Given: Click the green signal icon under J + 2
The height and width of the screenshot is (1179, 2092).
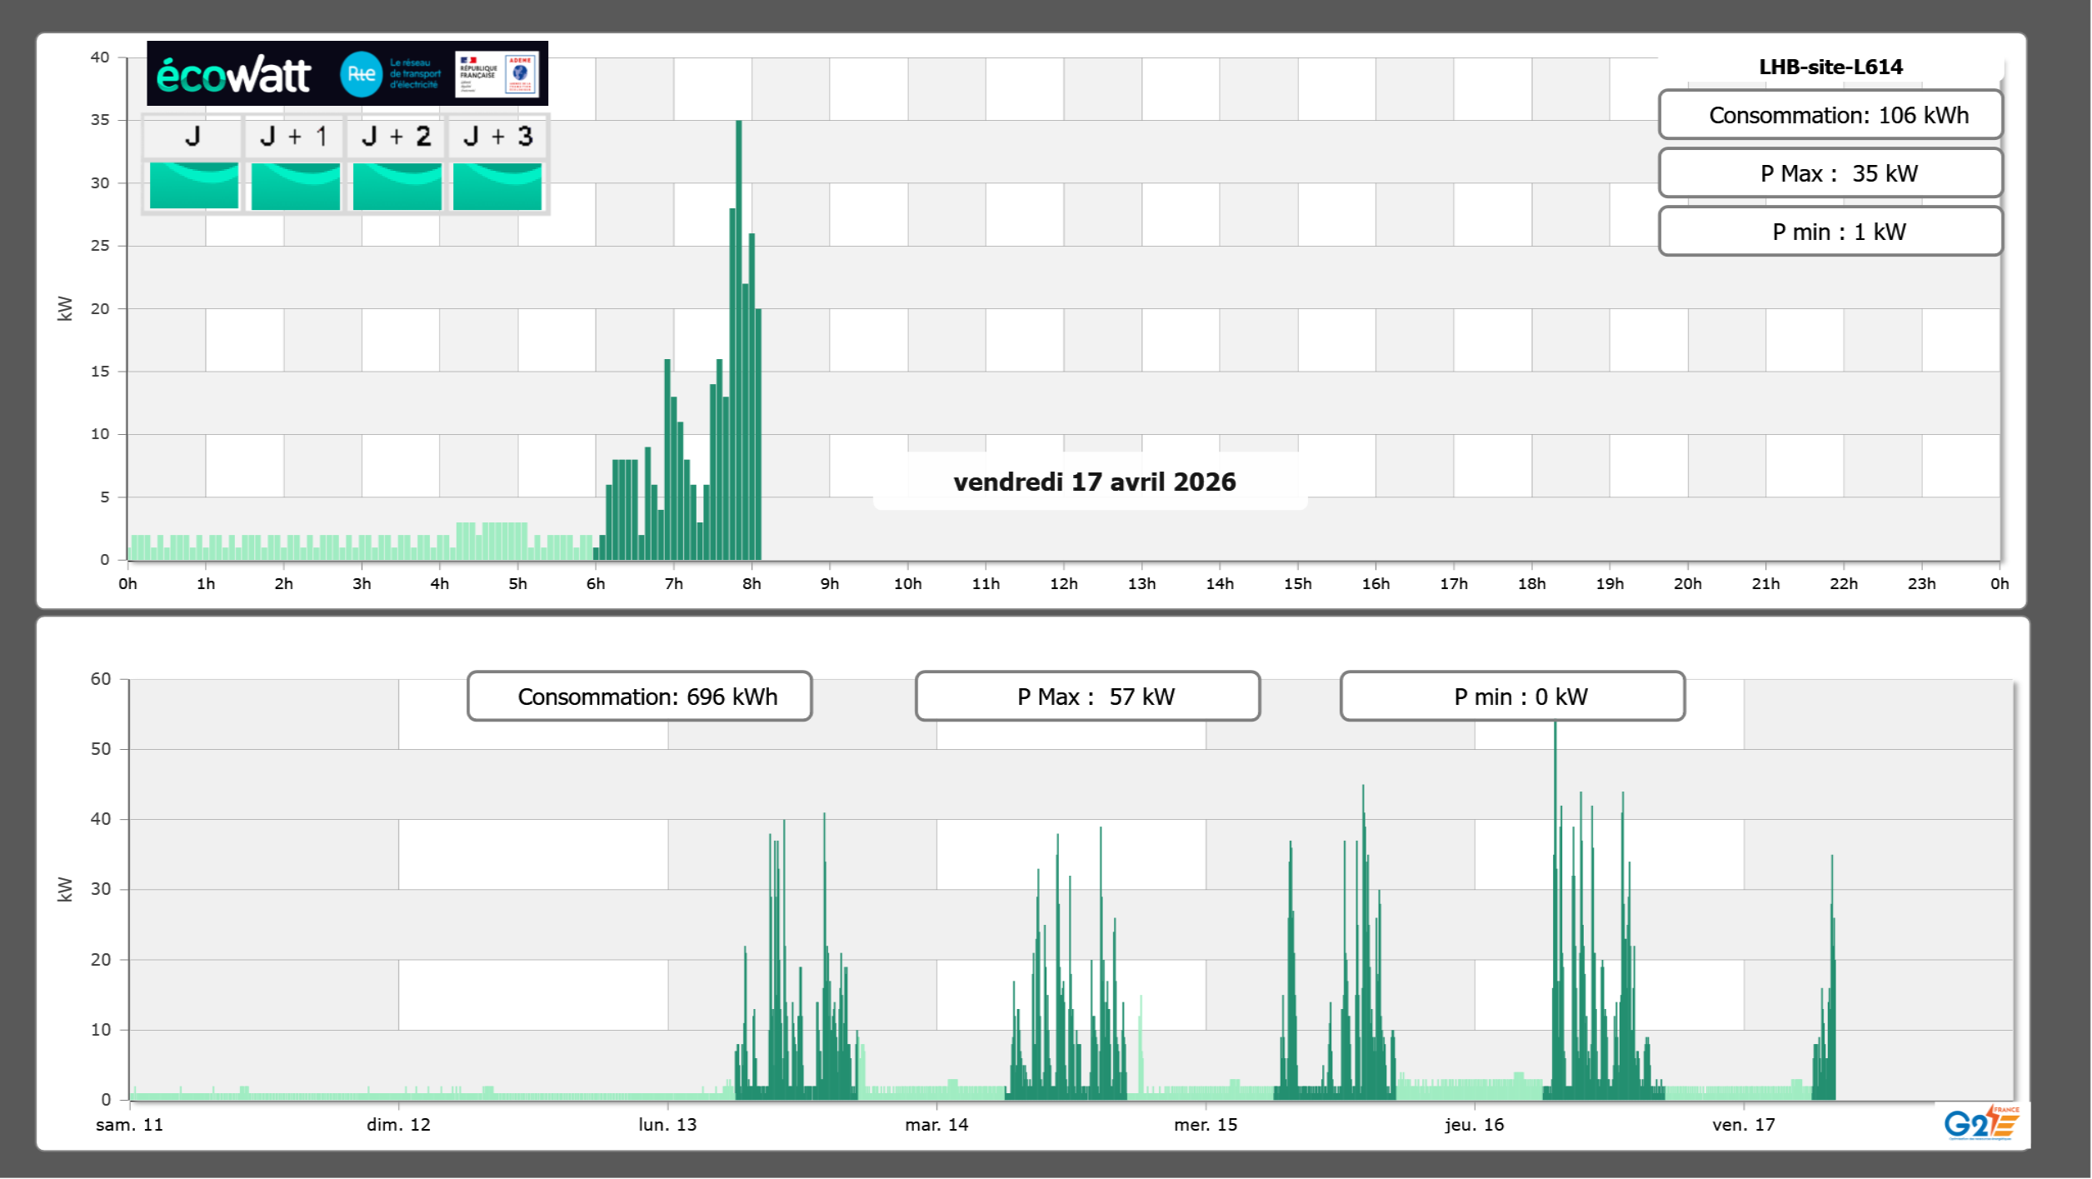Looking at the screenshot, I should coord(397,186).
